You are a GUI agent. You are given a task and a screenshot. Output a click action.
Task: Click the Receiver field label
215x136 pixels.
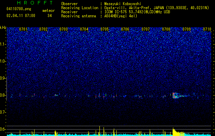coord(69,12)
